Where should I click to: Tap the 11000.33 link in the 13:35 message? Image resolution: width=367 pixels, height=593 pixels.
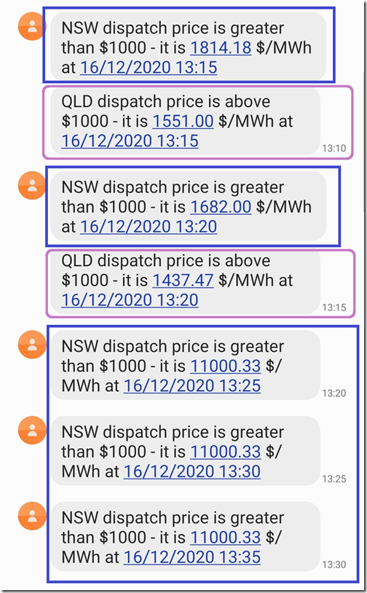coord(225,538)
